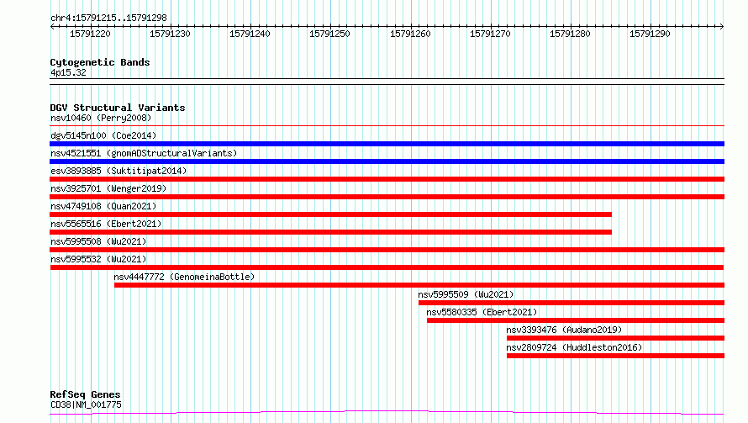Click the red bar under esv3893885
748x423 pixels.
(x=387, y=179)
